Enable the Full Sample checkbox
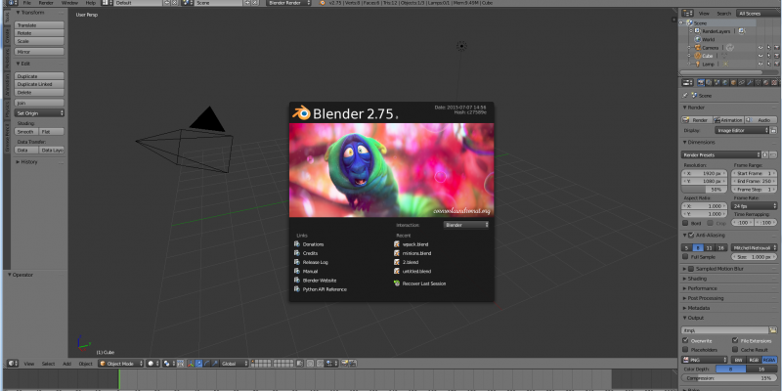 687,256
